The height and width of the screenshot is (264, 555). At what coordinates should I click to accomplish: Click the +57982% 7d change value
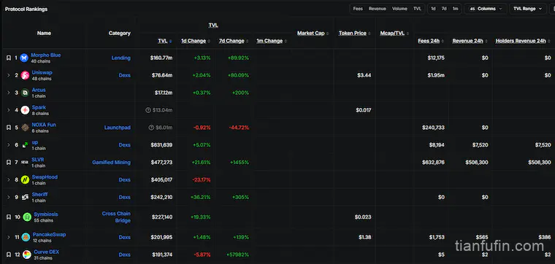(237, 255)
